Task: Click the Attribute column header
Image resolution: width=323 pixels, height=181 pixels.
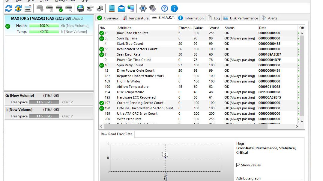Action: (x=124, y=28)
